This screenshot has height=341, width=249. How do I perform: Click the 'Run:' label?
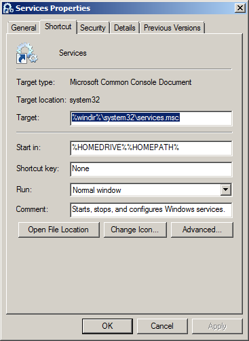(x=24, y=190)
